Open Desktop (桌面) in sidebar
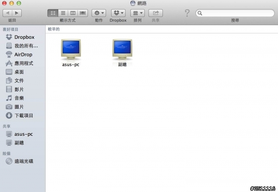Viewport: 278px width, 192px height. click(x=23, y=72)
